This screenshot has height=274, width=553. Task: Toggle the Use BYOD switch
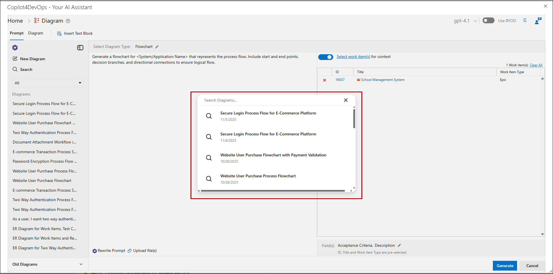coord(488,21)
